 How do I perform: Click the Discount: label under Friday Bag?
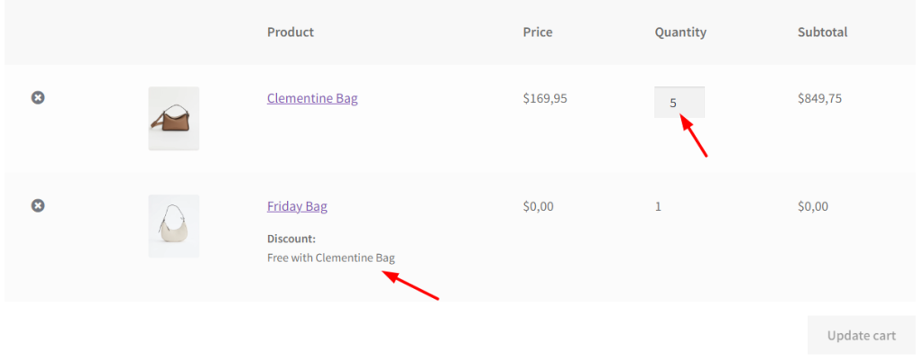tap(291, 239)
